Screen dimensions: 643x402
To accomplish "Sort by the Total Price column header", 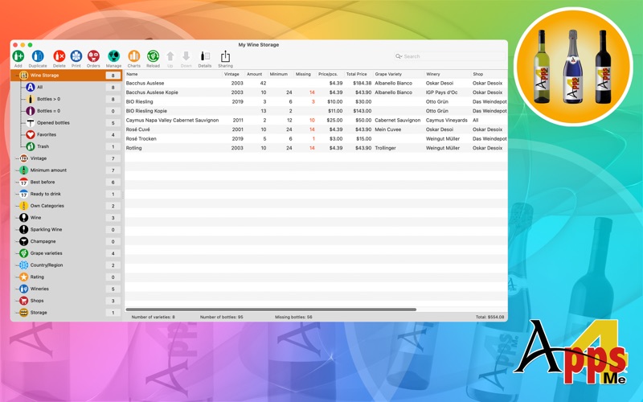I will pyautogui.click(x=357, y=74).
